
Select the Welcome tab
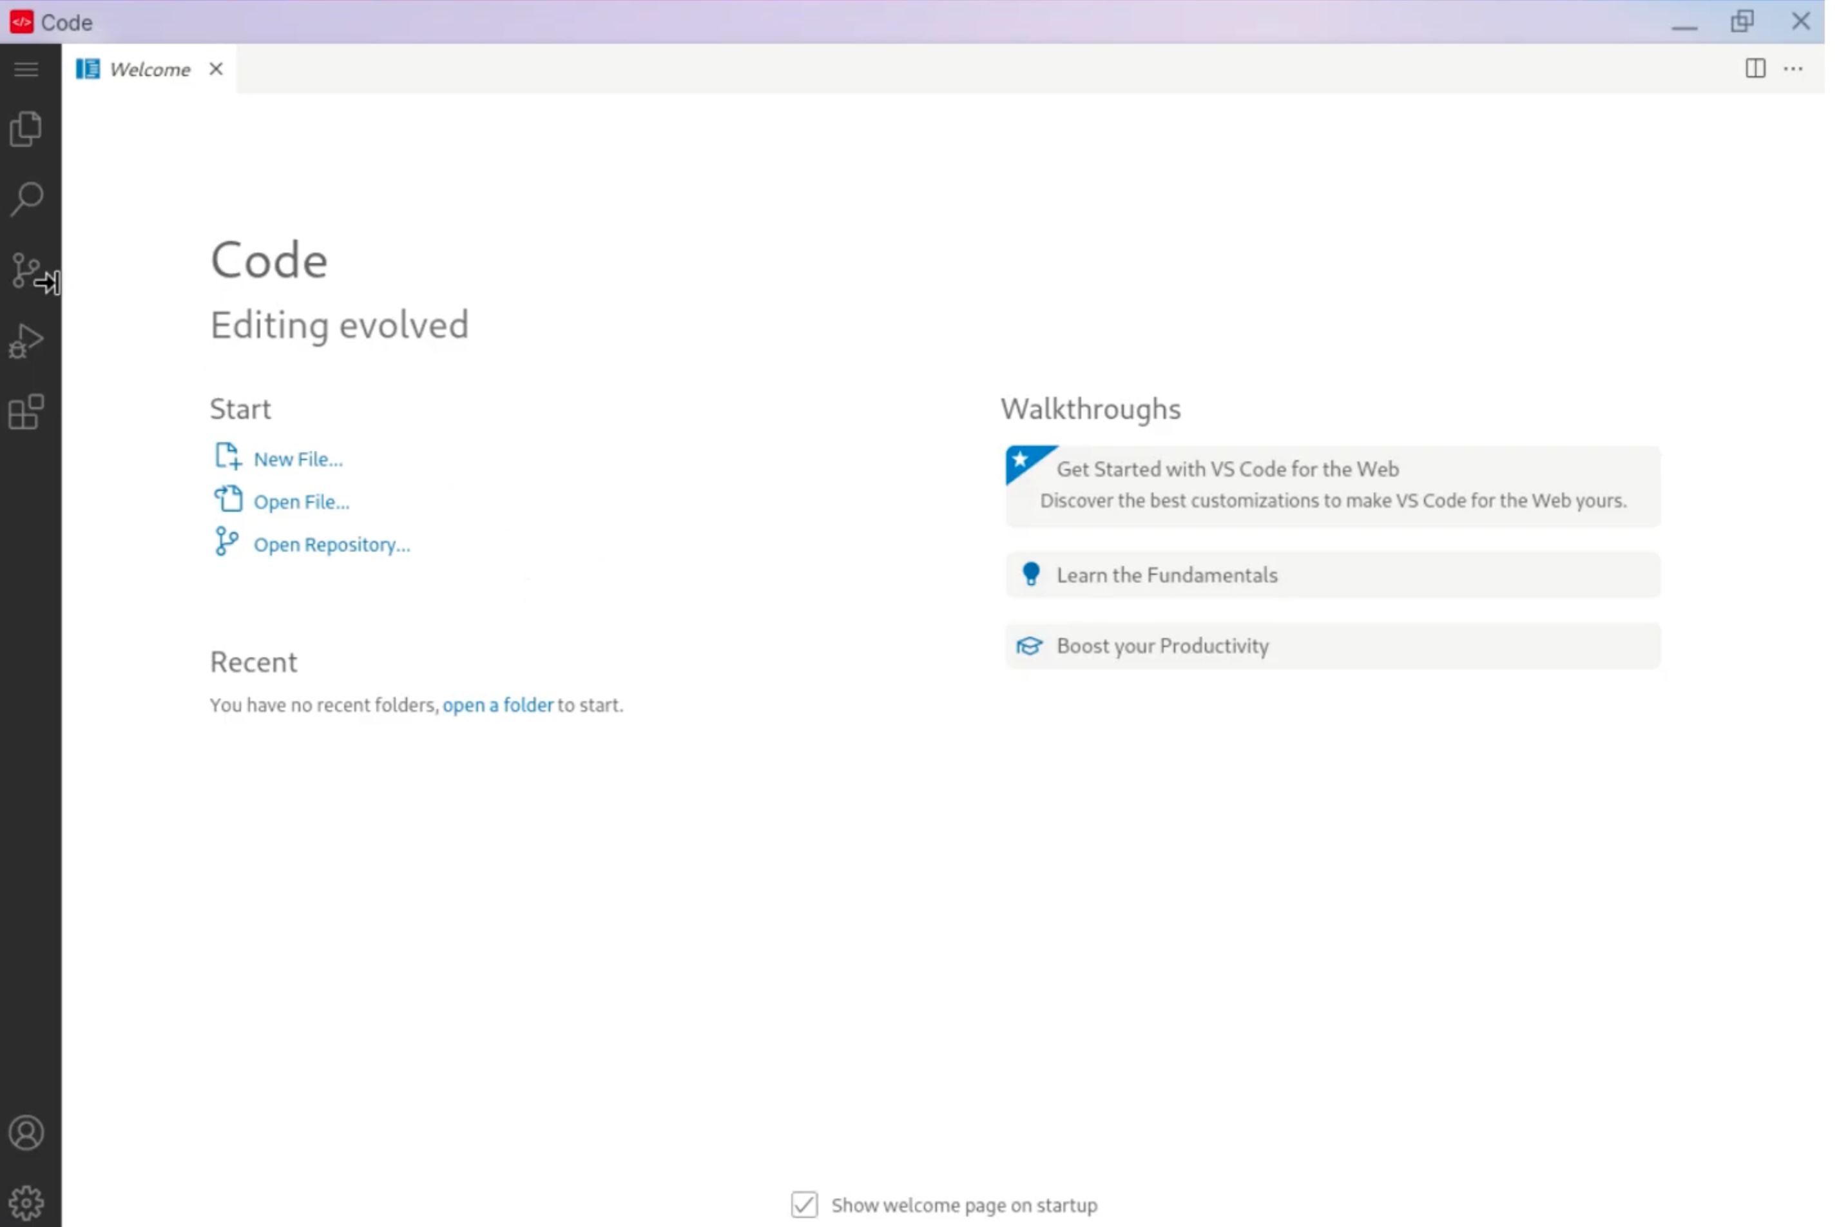click(149, 70)
